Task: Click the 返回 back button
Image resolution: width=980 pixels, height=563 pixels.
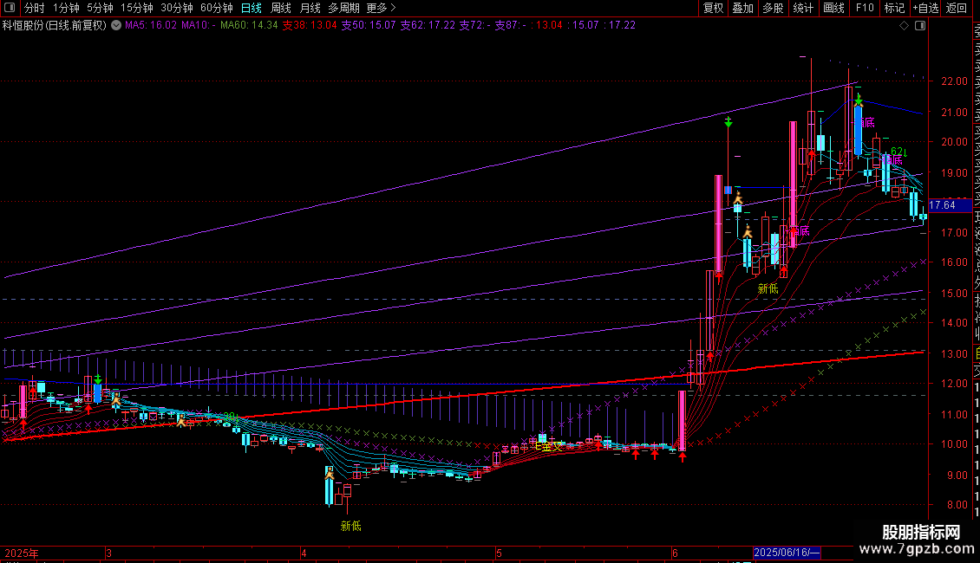Action: 957,8
